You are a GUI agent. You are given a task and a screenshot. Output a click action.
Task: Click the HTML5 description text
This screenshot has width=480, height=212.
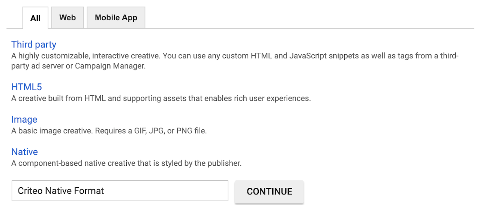(161, 99)
